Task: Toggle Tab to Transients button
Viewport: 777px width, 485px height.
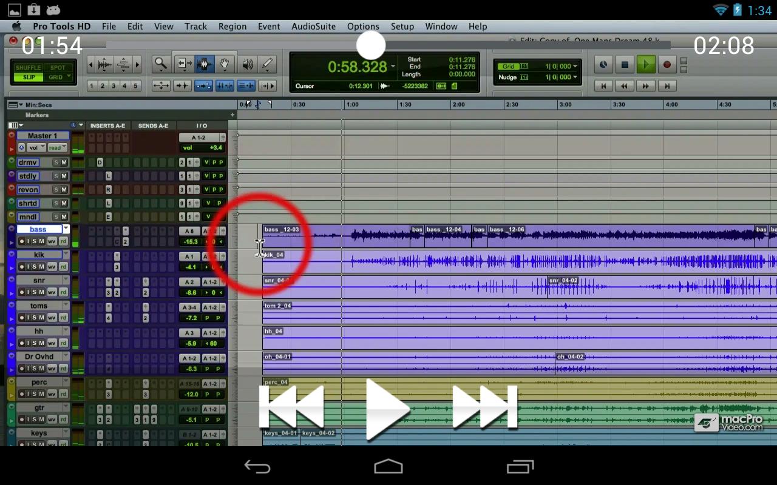Action: (x=182, y=86)
